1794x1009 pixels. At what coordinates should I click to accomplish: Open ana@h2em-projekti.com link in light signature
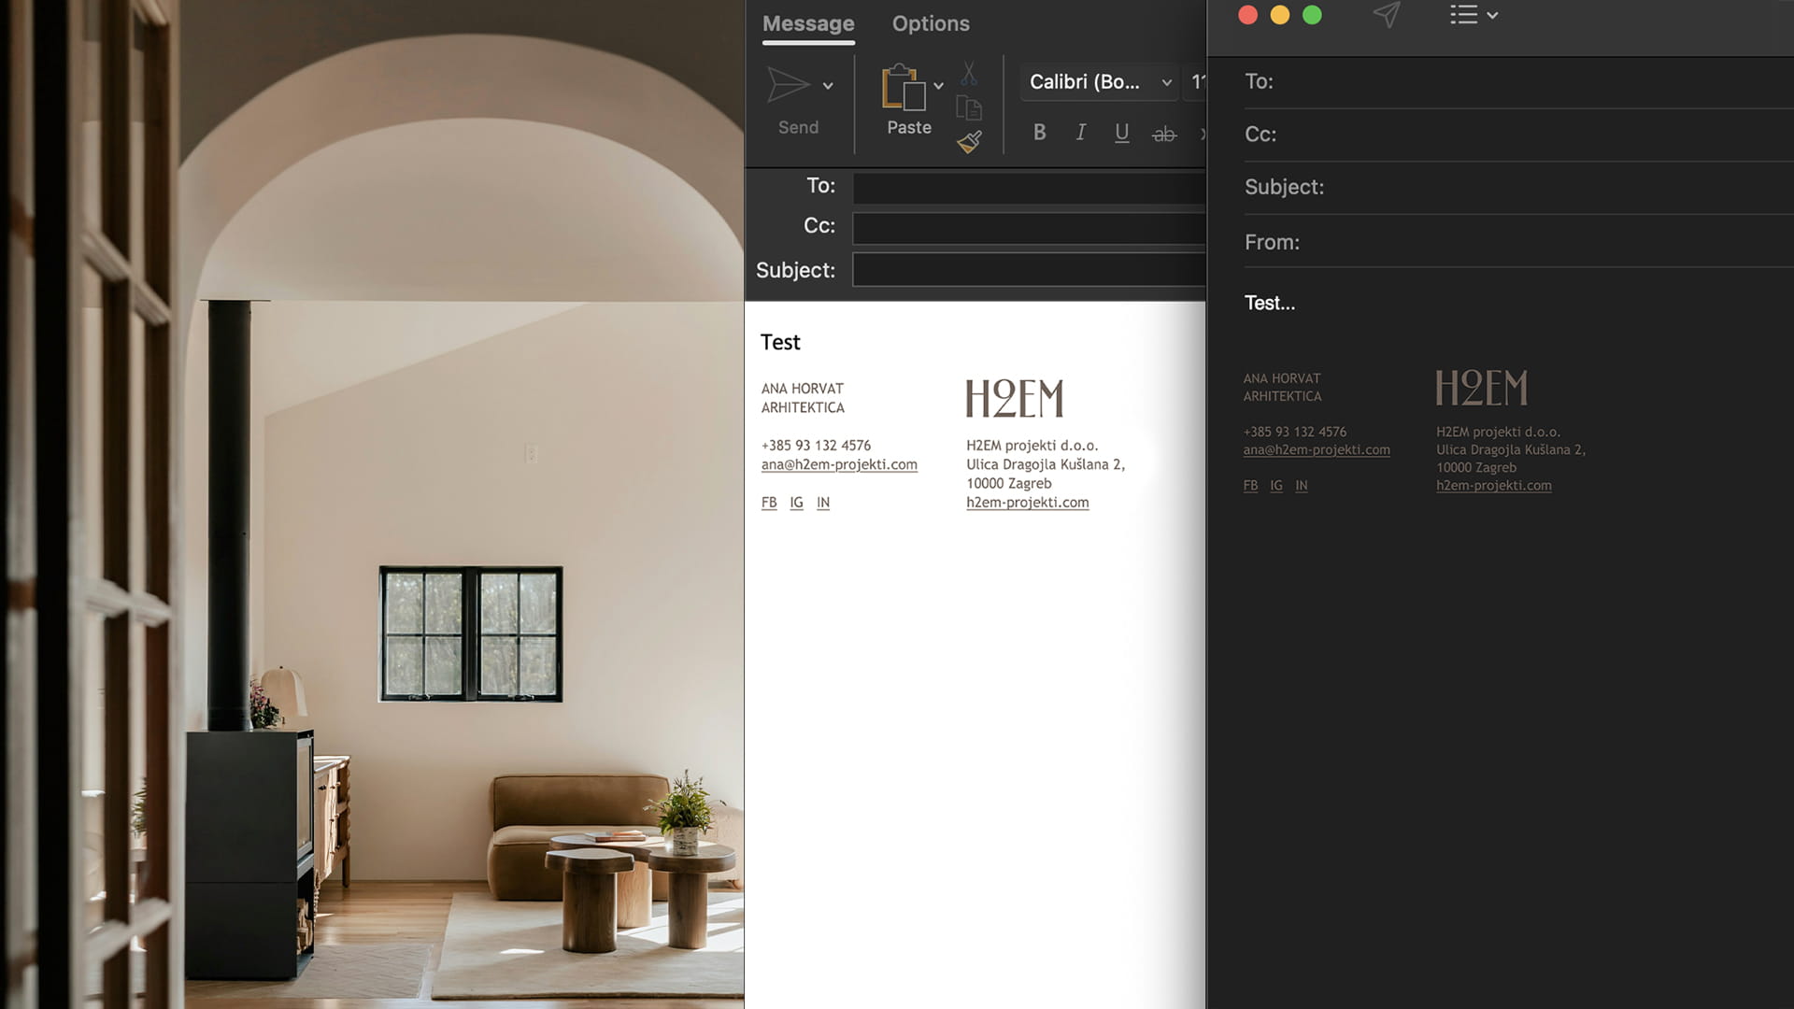pyautogui.click(x=838, y=464)
